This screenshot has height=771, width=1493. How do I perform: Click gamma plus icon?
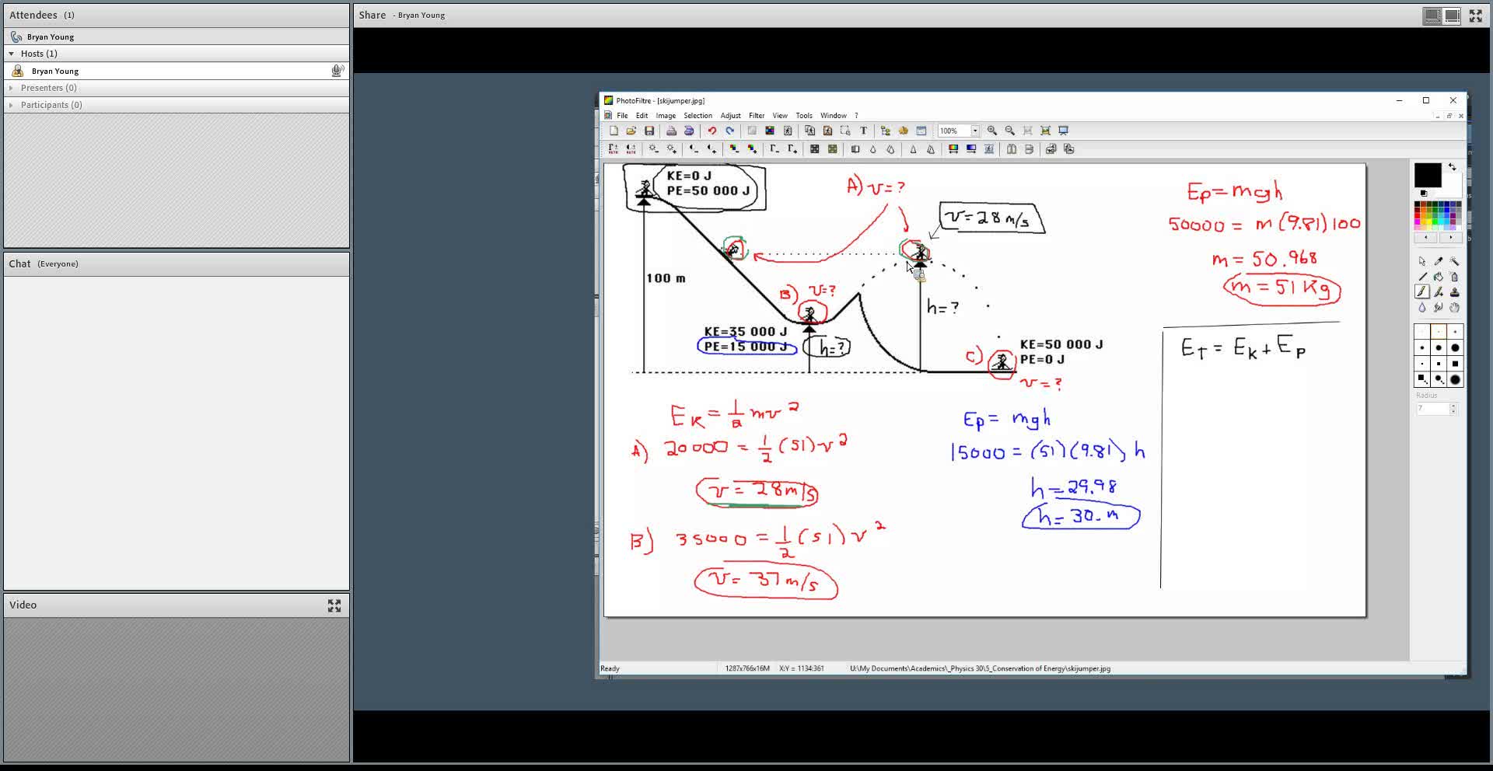(x=792, y=148)
